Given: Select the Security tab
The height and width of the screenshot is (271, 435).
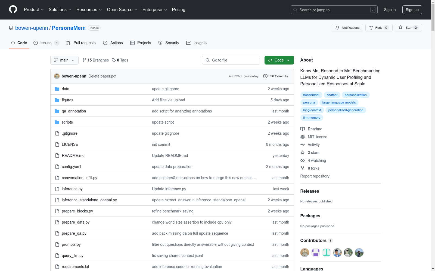Looking at the screenshot, I should click(169, 43).
